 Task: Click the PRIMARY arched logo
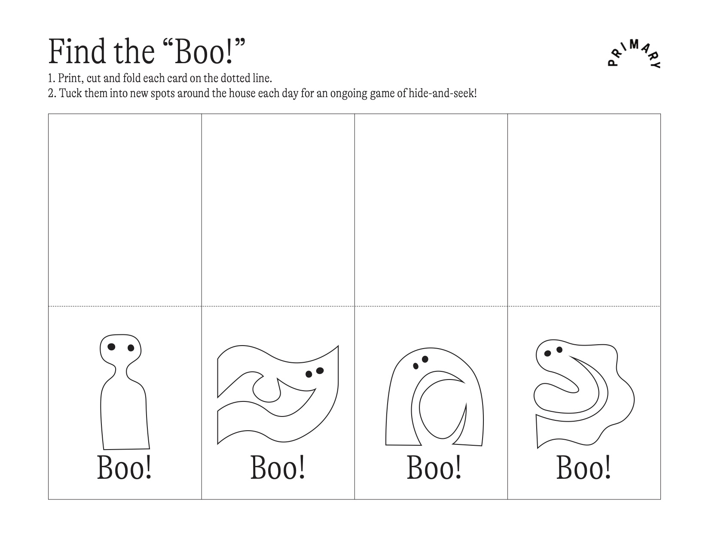tap(635, 54)
